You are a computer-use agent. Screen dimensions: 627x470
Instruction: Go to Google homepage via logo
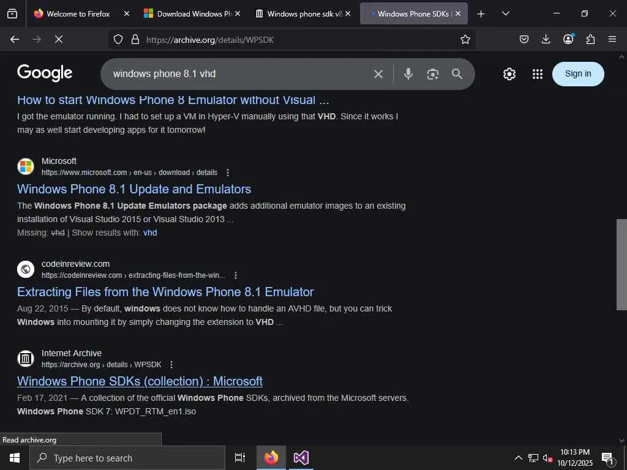[45, 73]
